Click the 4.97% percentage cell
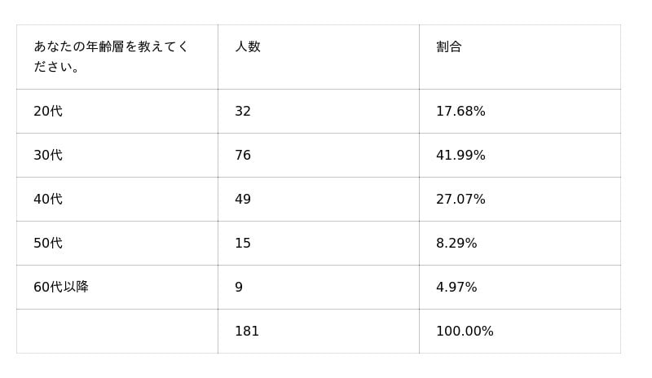 tap(456, 288)
